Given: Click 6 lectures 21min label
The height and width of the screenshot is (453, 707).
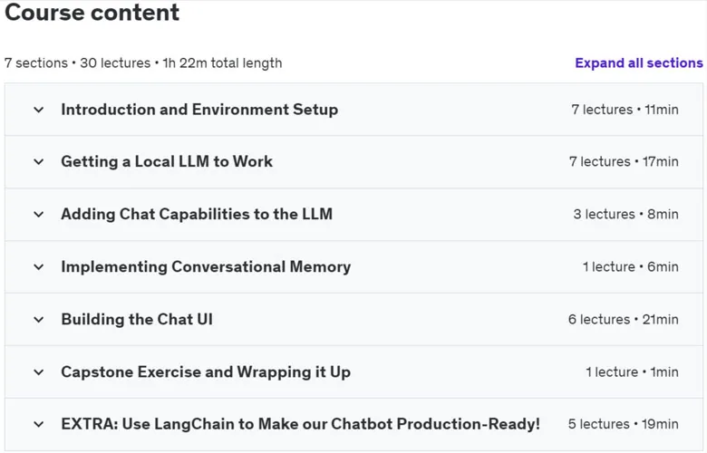Looking at the screenshot, I should (623, 320).
